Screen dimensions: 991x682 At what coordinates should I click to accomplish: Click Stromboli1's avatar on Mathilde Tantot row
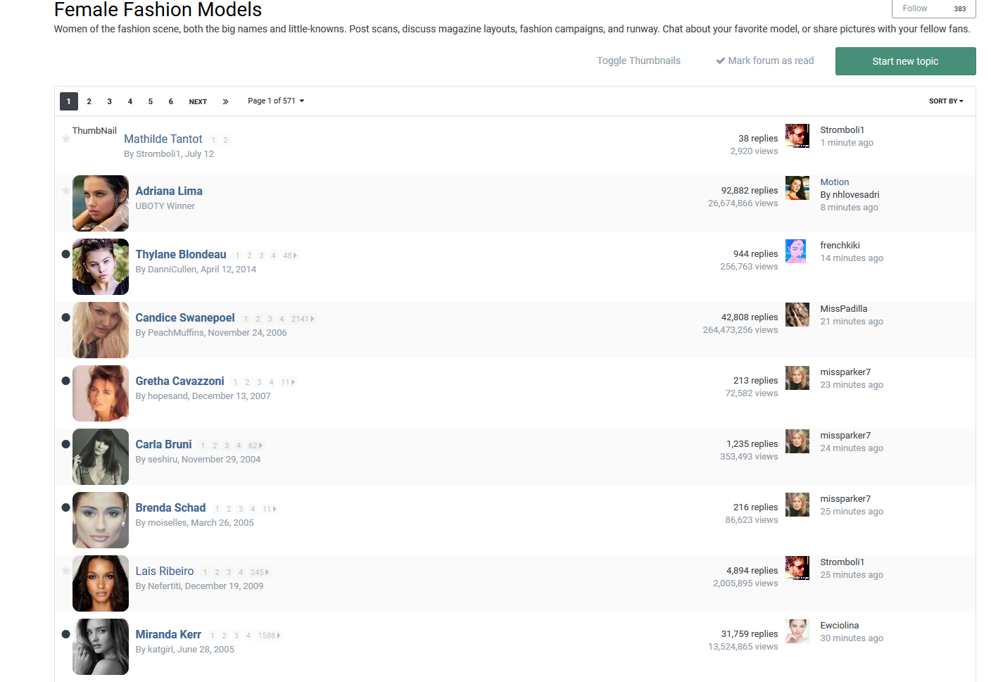click(x=797, y=136)
